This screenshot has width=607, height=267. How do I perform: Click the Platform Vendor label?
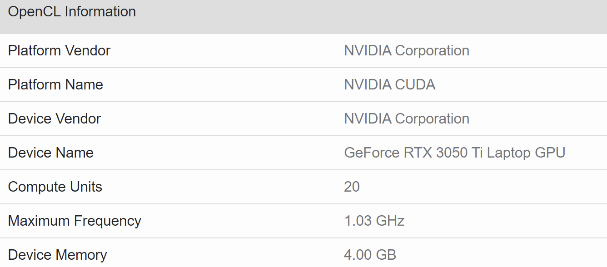(x=59, y=50)
